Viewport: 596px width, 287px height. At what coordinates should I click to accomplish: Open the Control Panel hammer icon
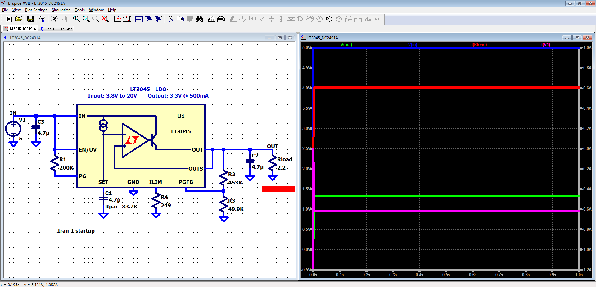tap(43, 19)
